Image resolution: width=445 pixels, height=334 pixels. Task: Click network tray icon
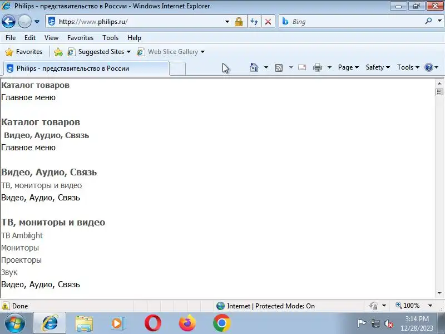(x=375, y=323)
